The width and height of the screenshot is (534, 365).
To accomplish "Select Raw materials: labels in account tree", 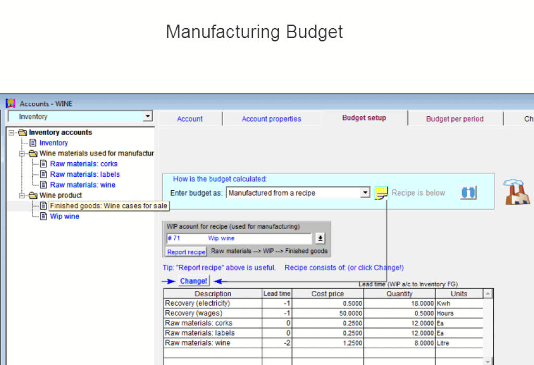I will coord(84,174).
